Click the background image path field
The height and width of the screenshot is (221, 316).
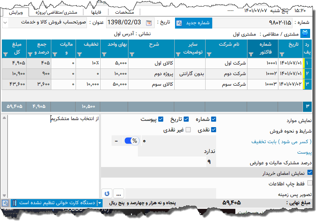pyautogui.click(x=170, y=194)
